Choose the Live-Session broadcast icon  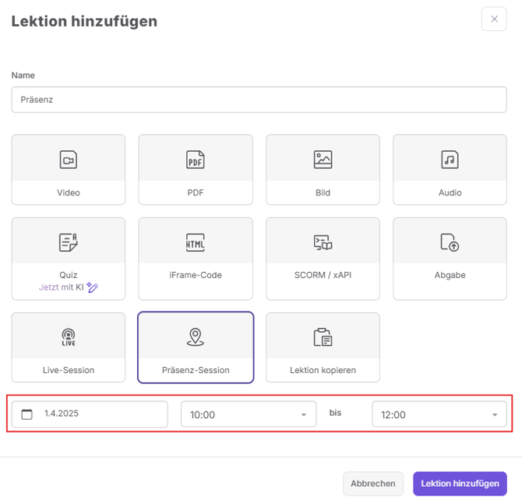(x=69, y=337)
